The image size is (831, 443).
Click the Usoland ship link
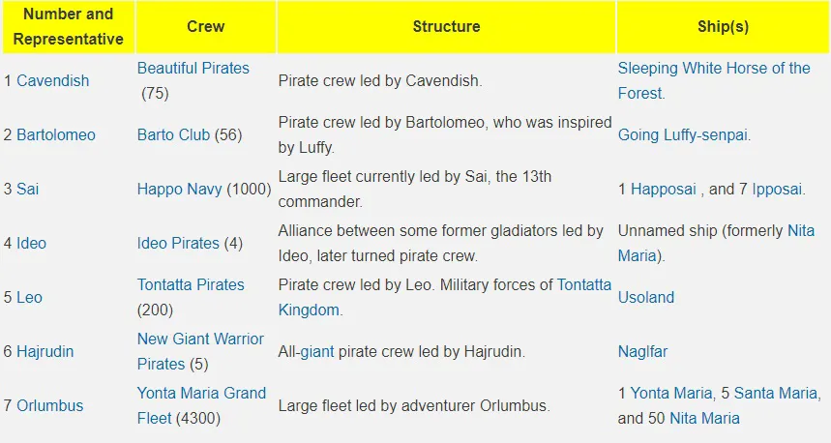coord(646,298)
